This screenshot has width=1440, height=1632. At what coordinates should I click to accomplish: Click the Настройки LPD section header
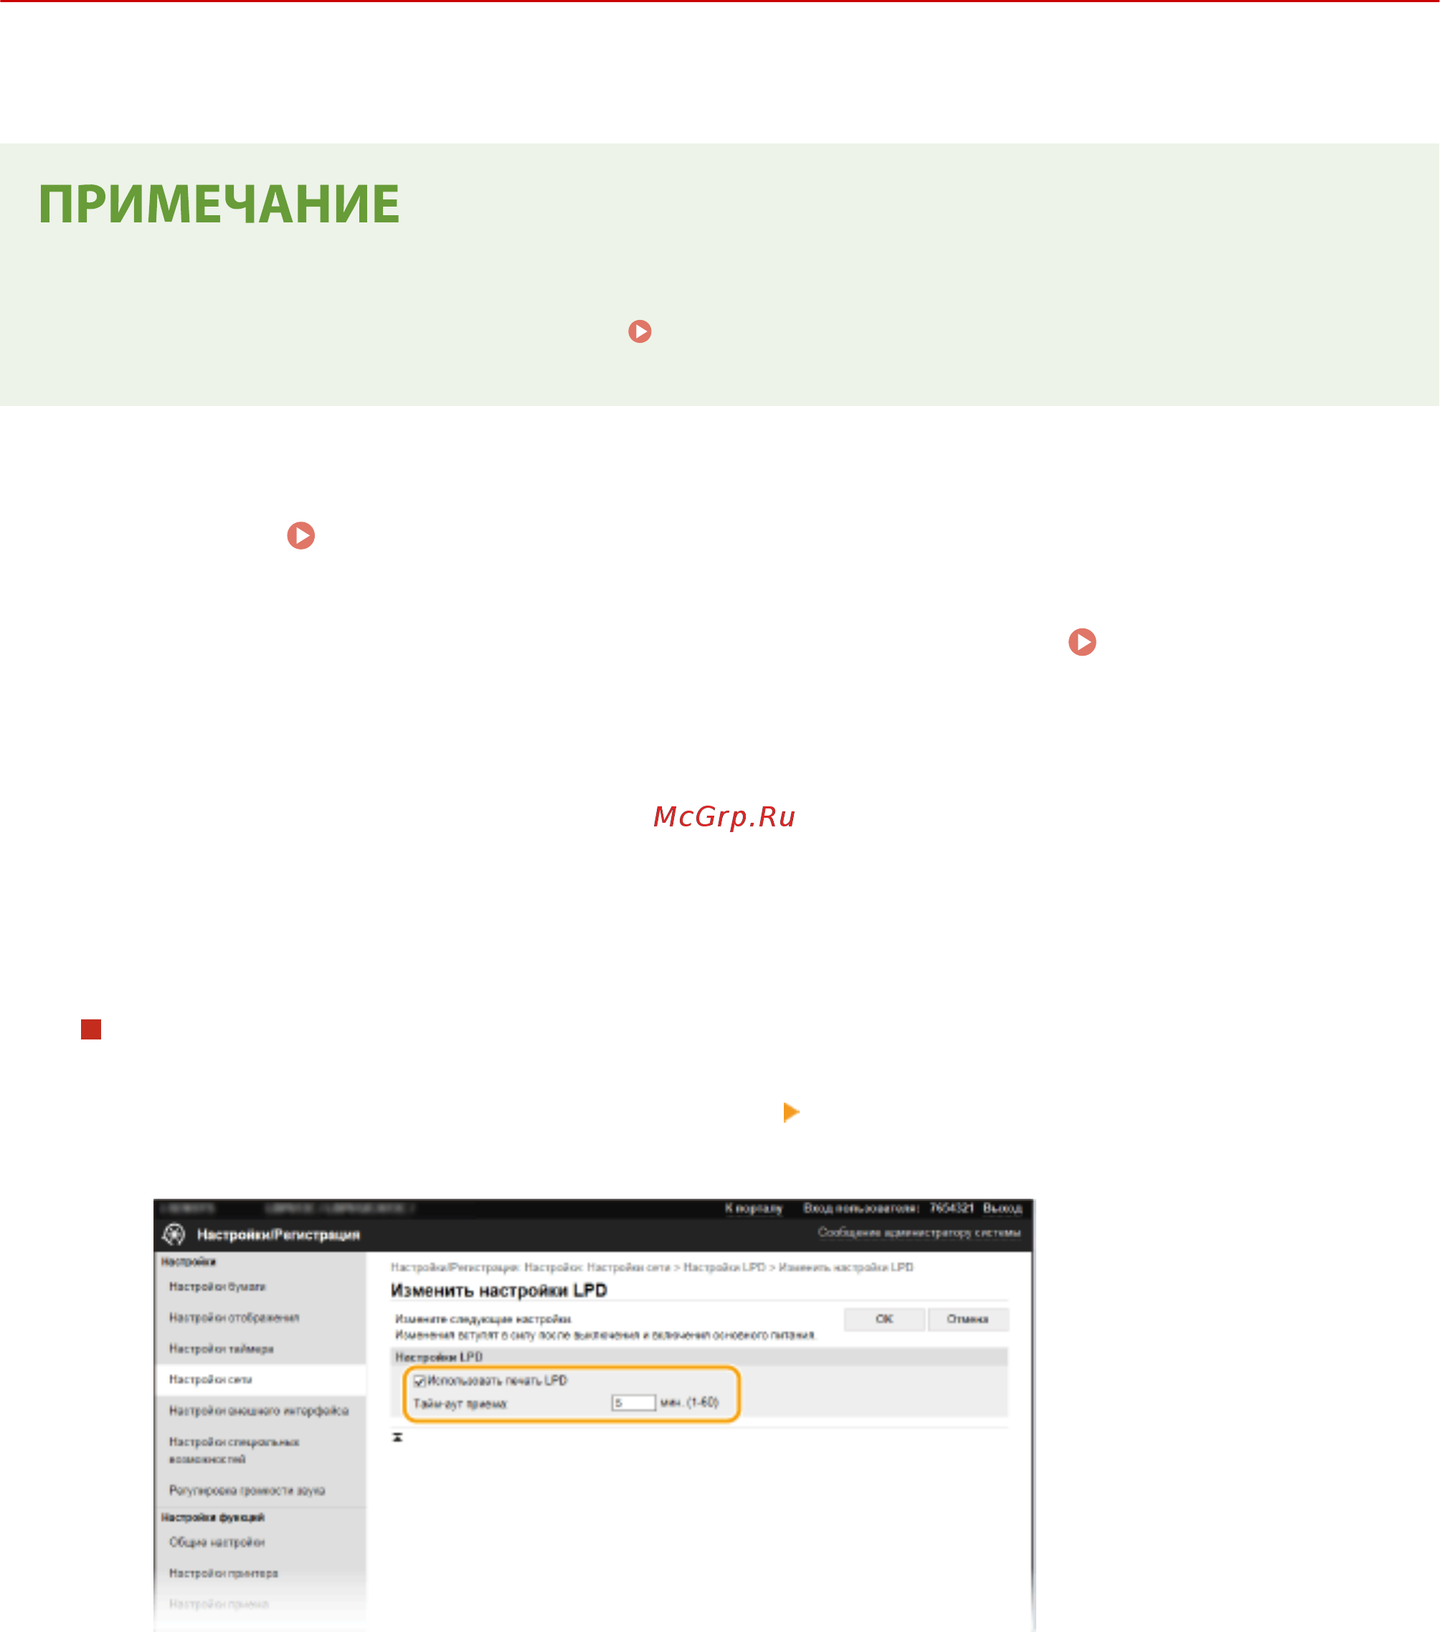pyautogui.click(x=439, y=1357)
